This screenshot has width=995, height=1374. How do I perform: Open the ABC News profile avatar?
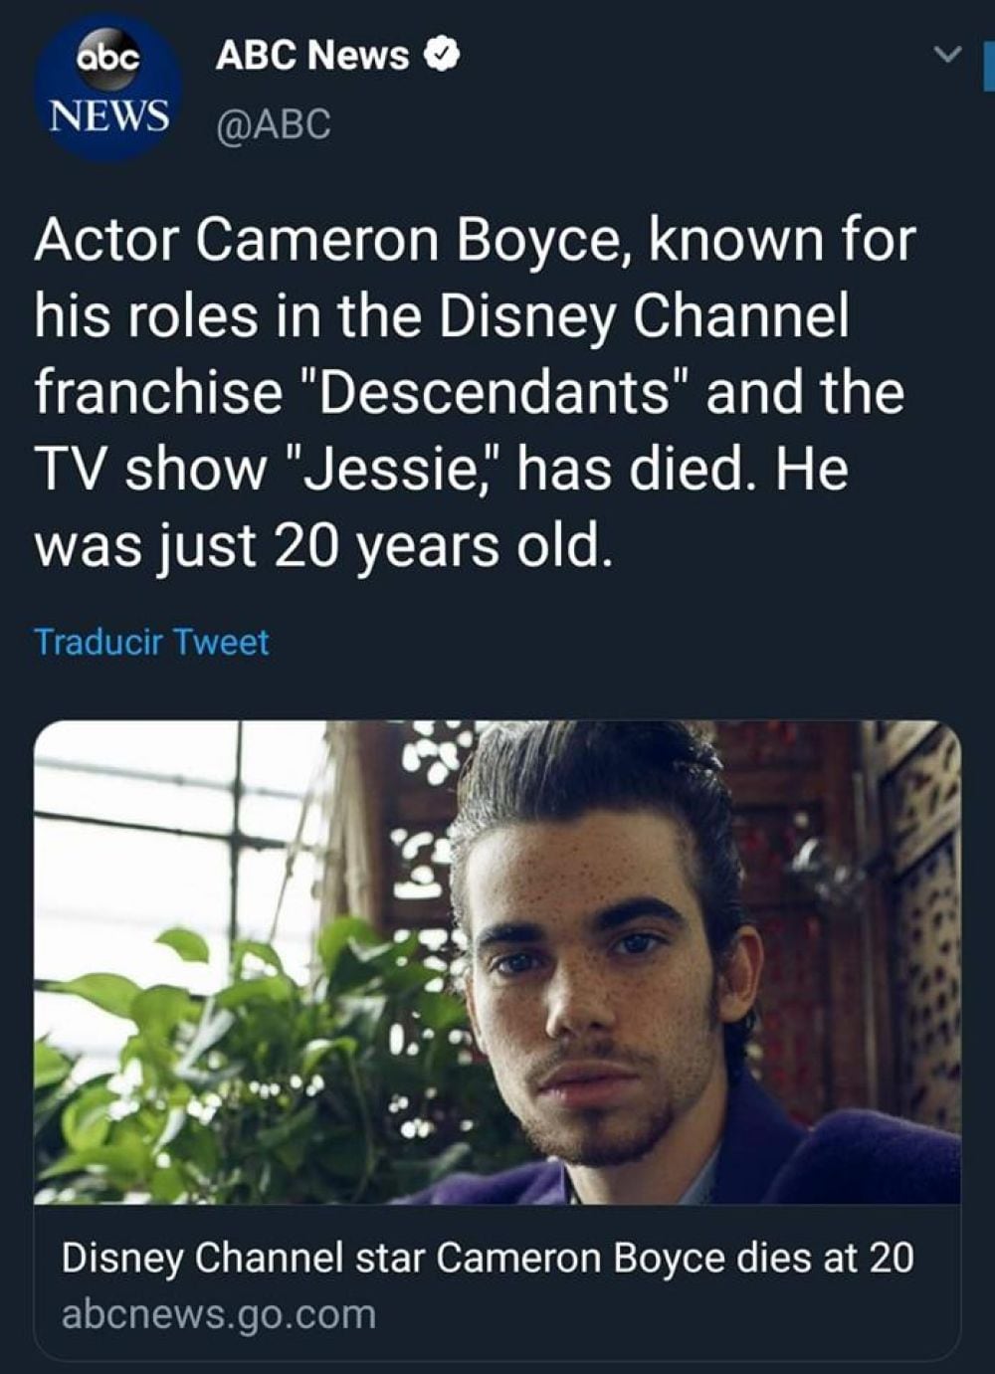tap(107, 88)
